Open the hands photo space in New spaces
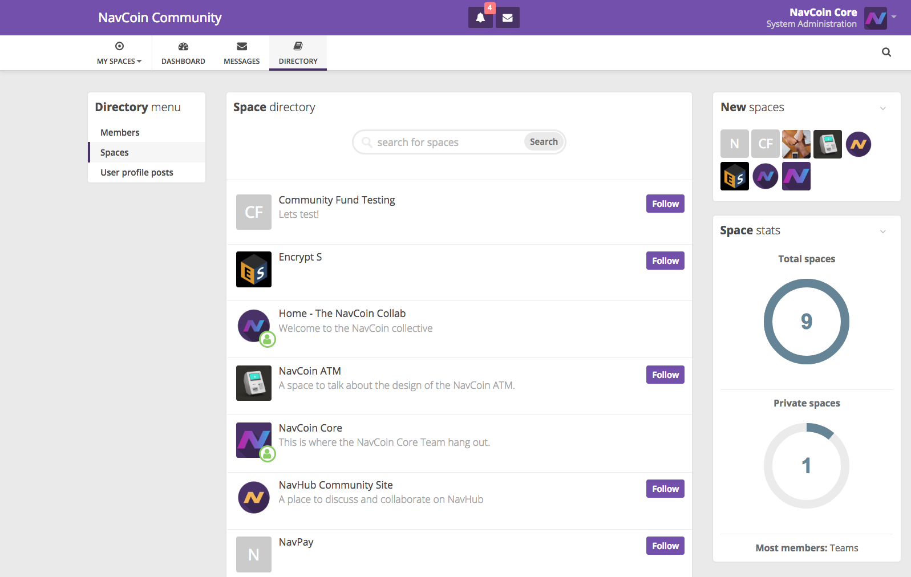911x577 pixels. point(796,144)
